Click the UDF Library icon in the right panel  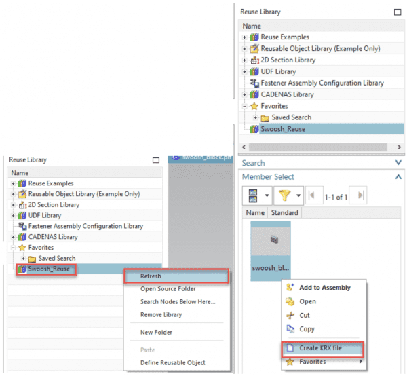click(x=254, y=71)
